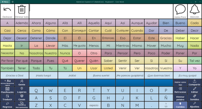Click the message text input area
The image size is (202, 109).
tap(101, 11)
